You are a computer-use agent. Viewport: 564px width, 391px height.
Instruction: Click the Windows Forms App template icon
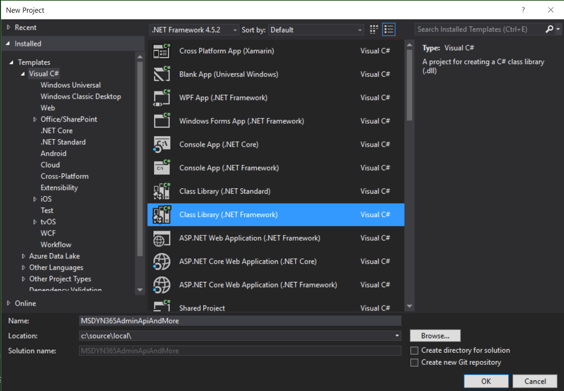point(162,121)
